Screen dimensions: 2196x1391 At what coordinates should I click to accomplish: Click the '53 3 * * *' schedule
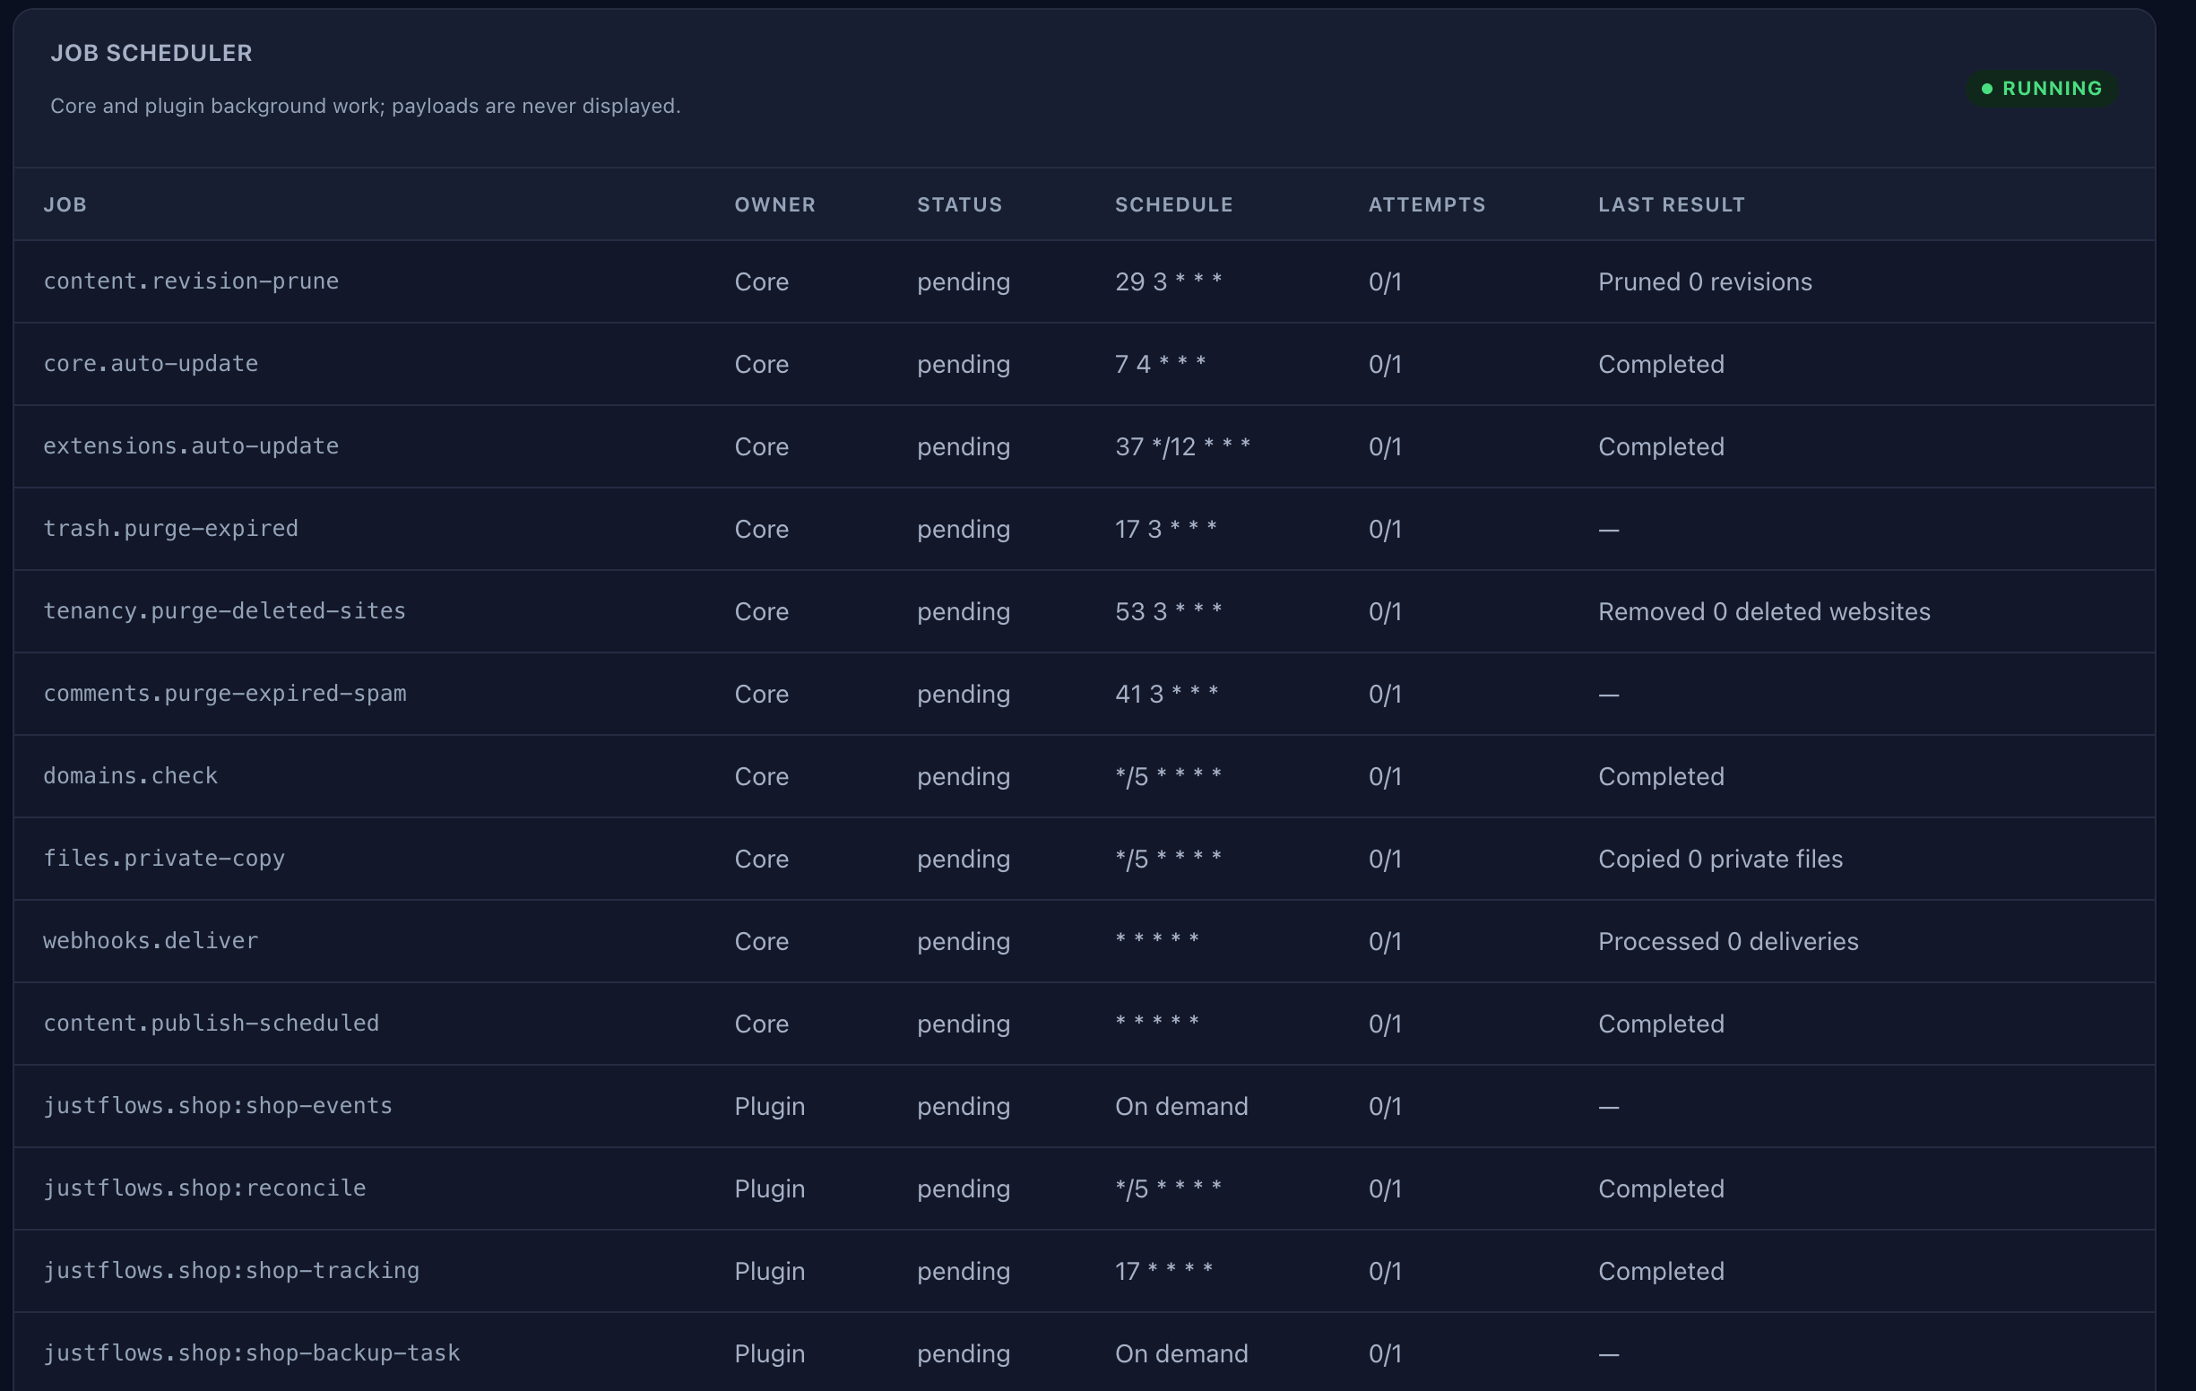point(1168,611)
